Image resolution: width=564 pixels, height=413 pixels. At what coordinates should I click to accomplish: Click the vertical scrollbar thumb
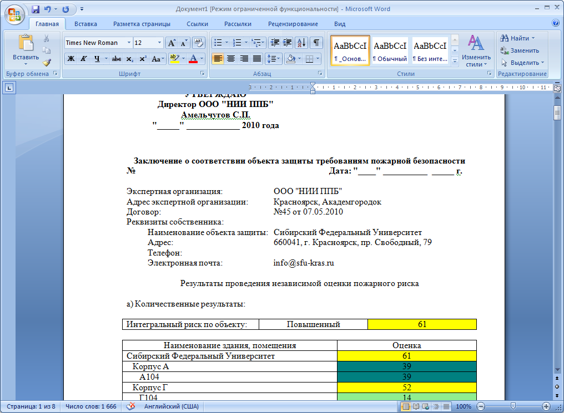click(557, 113)
